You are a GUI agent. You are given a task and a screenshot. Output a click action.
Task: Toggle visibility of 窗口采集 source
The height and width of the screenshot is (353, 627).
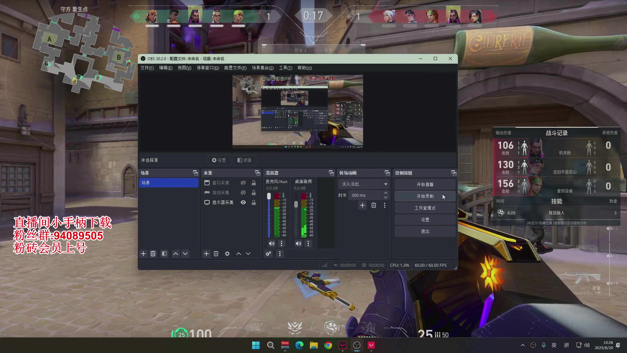243,183
